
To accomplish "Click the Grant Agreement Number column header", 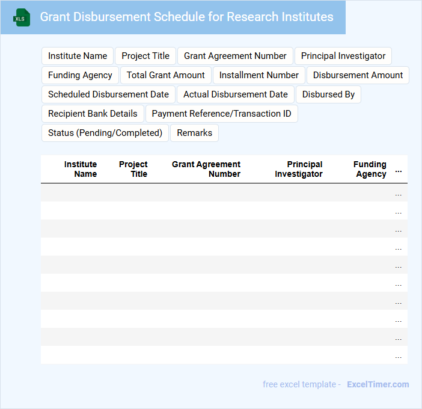I will pyautogui.click(x=206, y=169).
